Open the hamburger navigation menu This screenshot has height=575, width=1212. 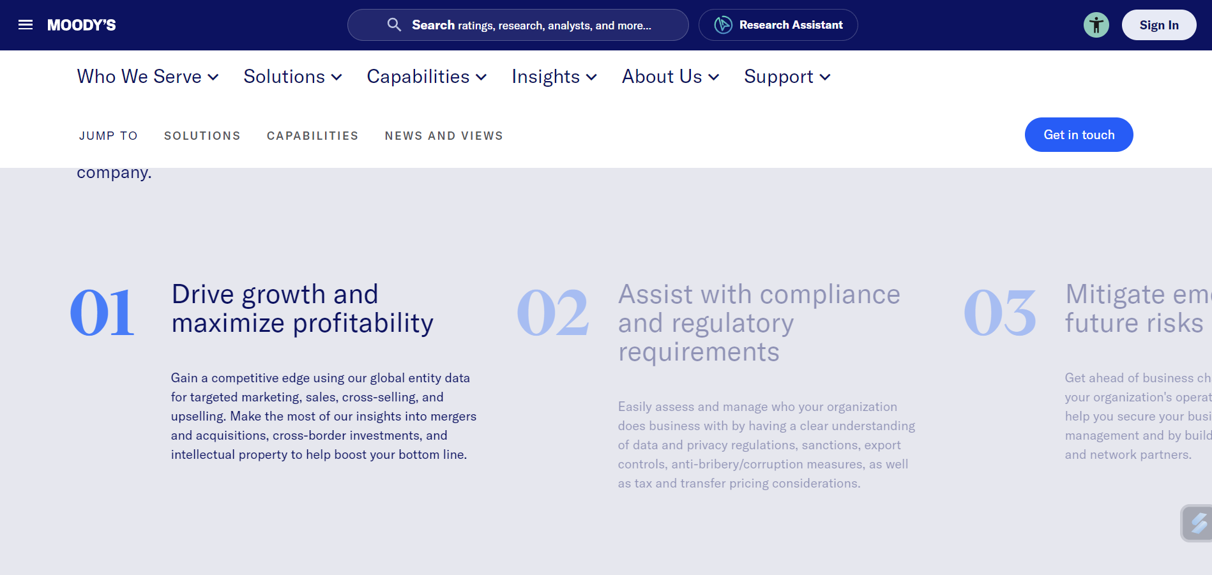(x=26, y=24)
